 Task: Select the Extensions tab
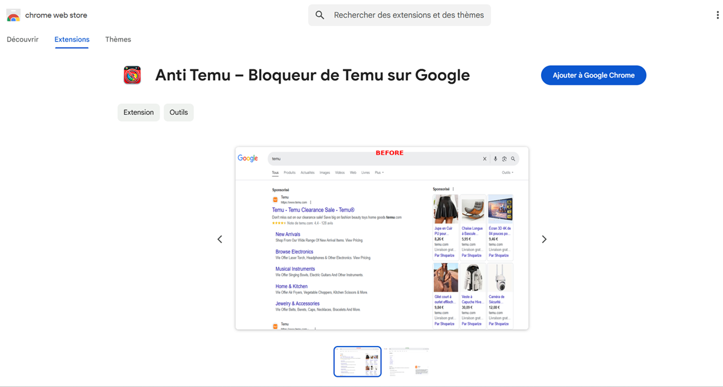[x=72, y=39]
